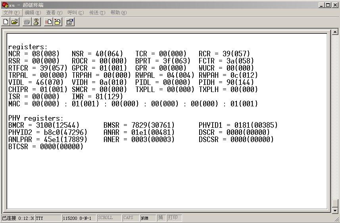The width and height of the screenshot is (340, 223).
Task: Click the 'RTFCR = 39(057)' value
Action: pyautogui.click(x=38, y=68)
